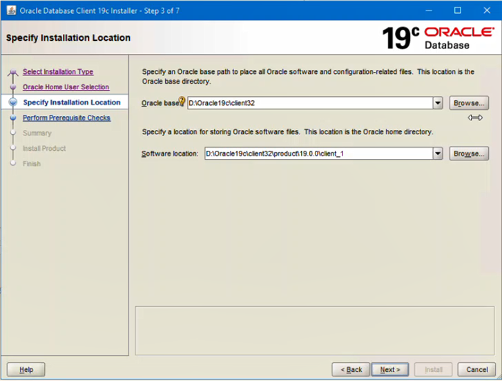Image resolution: width=502 pixels, height=381 pixels.
Task: Browse for the Oracle base directory
Action: [469, 103]
